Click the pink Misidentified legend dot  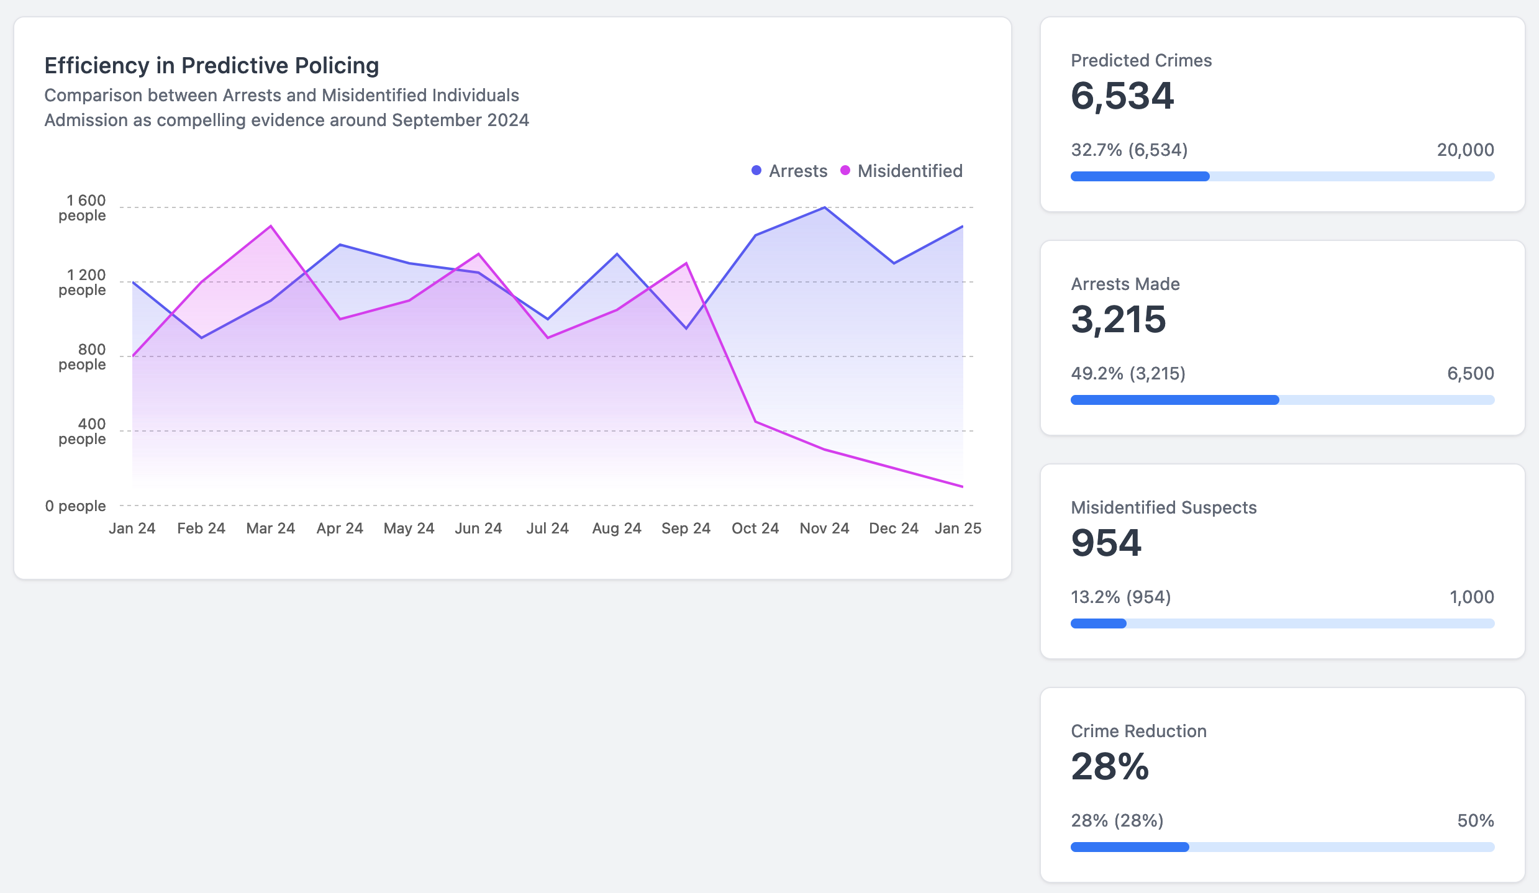point(845,170)
